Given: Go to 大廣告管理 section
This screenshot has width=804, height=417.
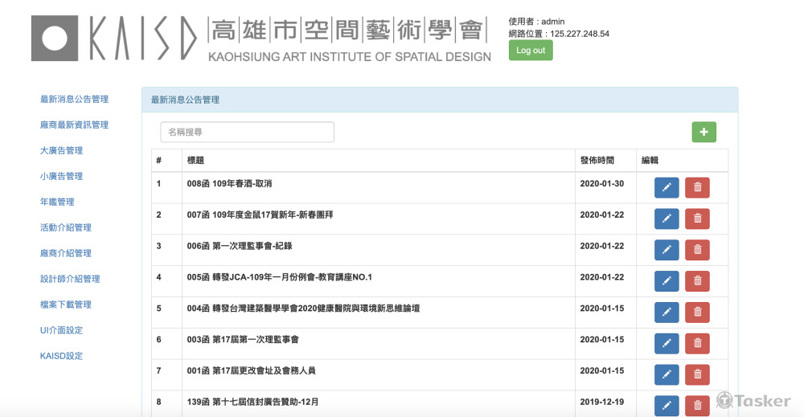Looking at the screenshot, I should (61, 151).
